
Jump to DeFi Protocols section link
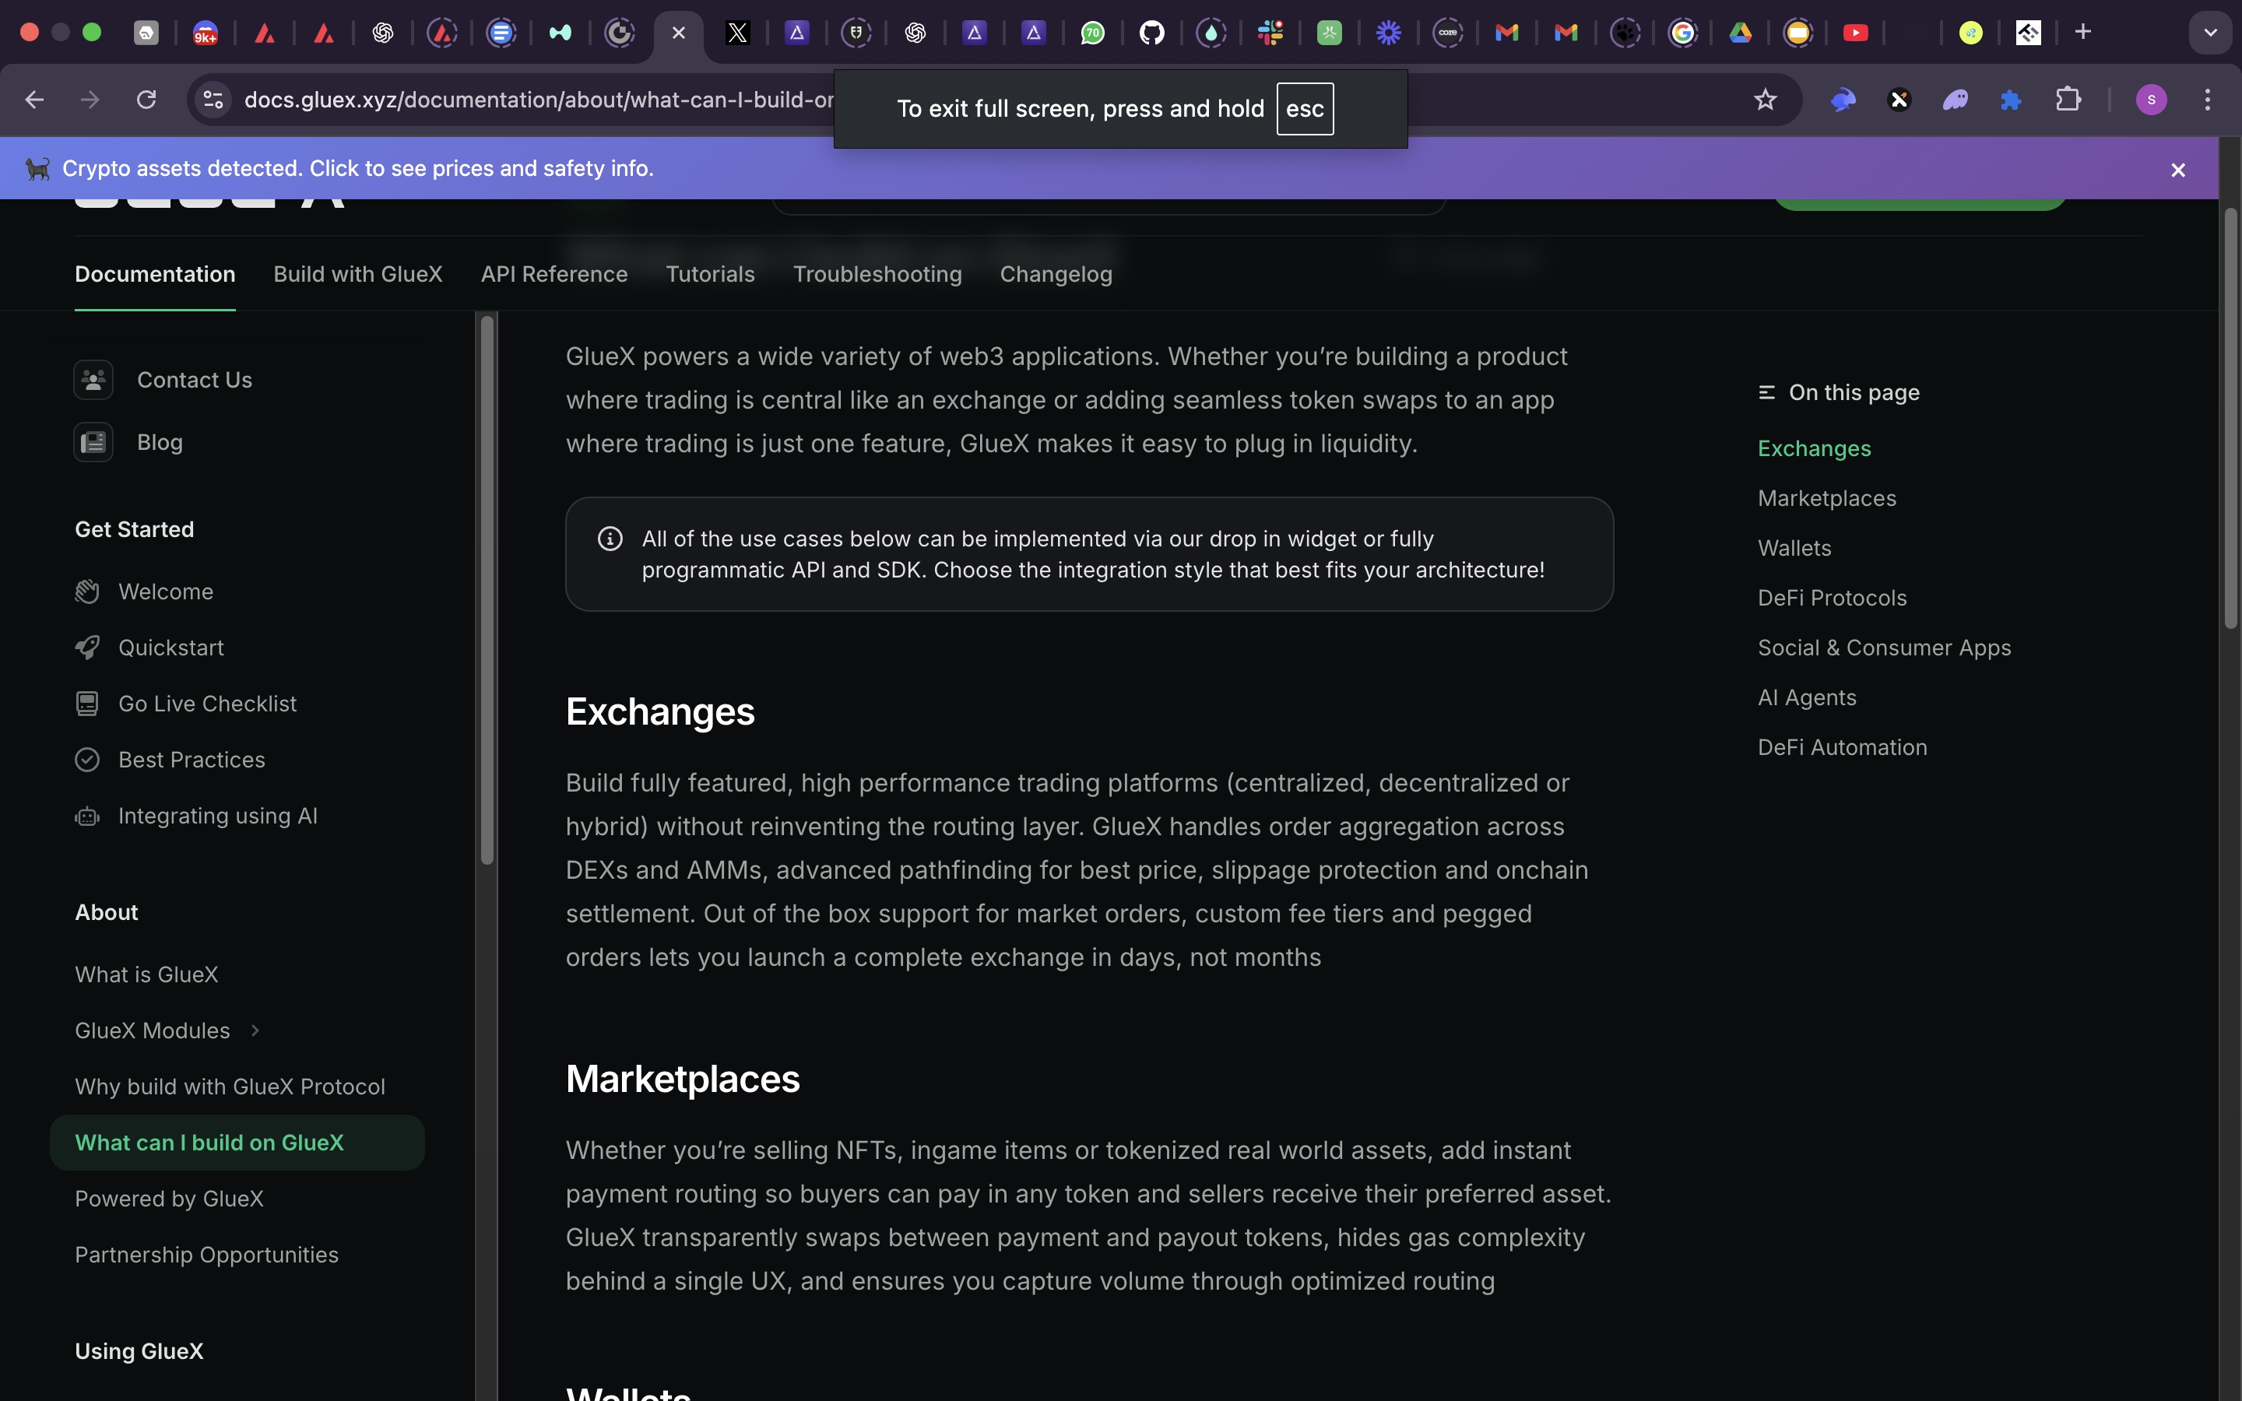point(1832,598)
